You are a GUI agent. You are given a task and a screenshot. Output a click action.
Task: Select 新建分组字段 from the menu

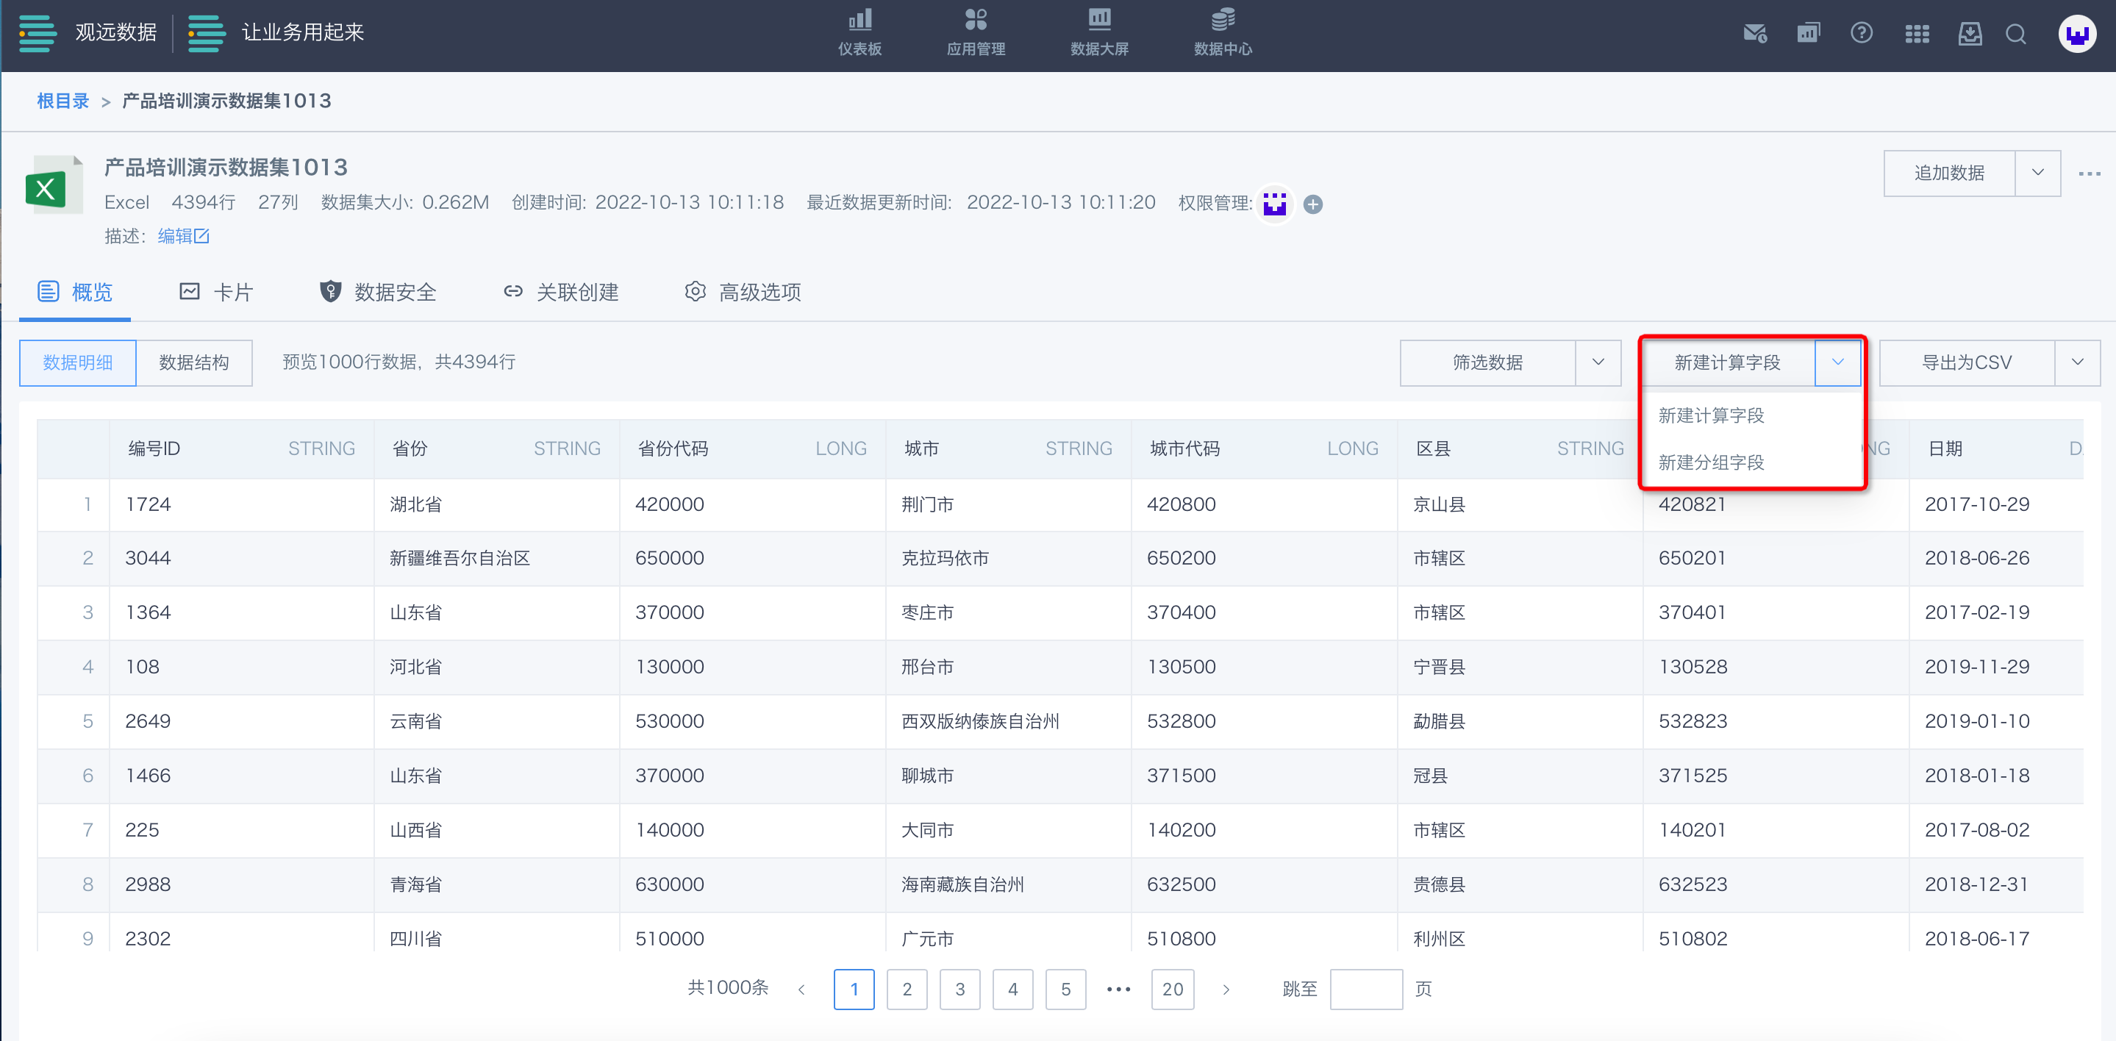1711,462
